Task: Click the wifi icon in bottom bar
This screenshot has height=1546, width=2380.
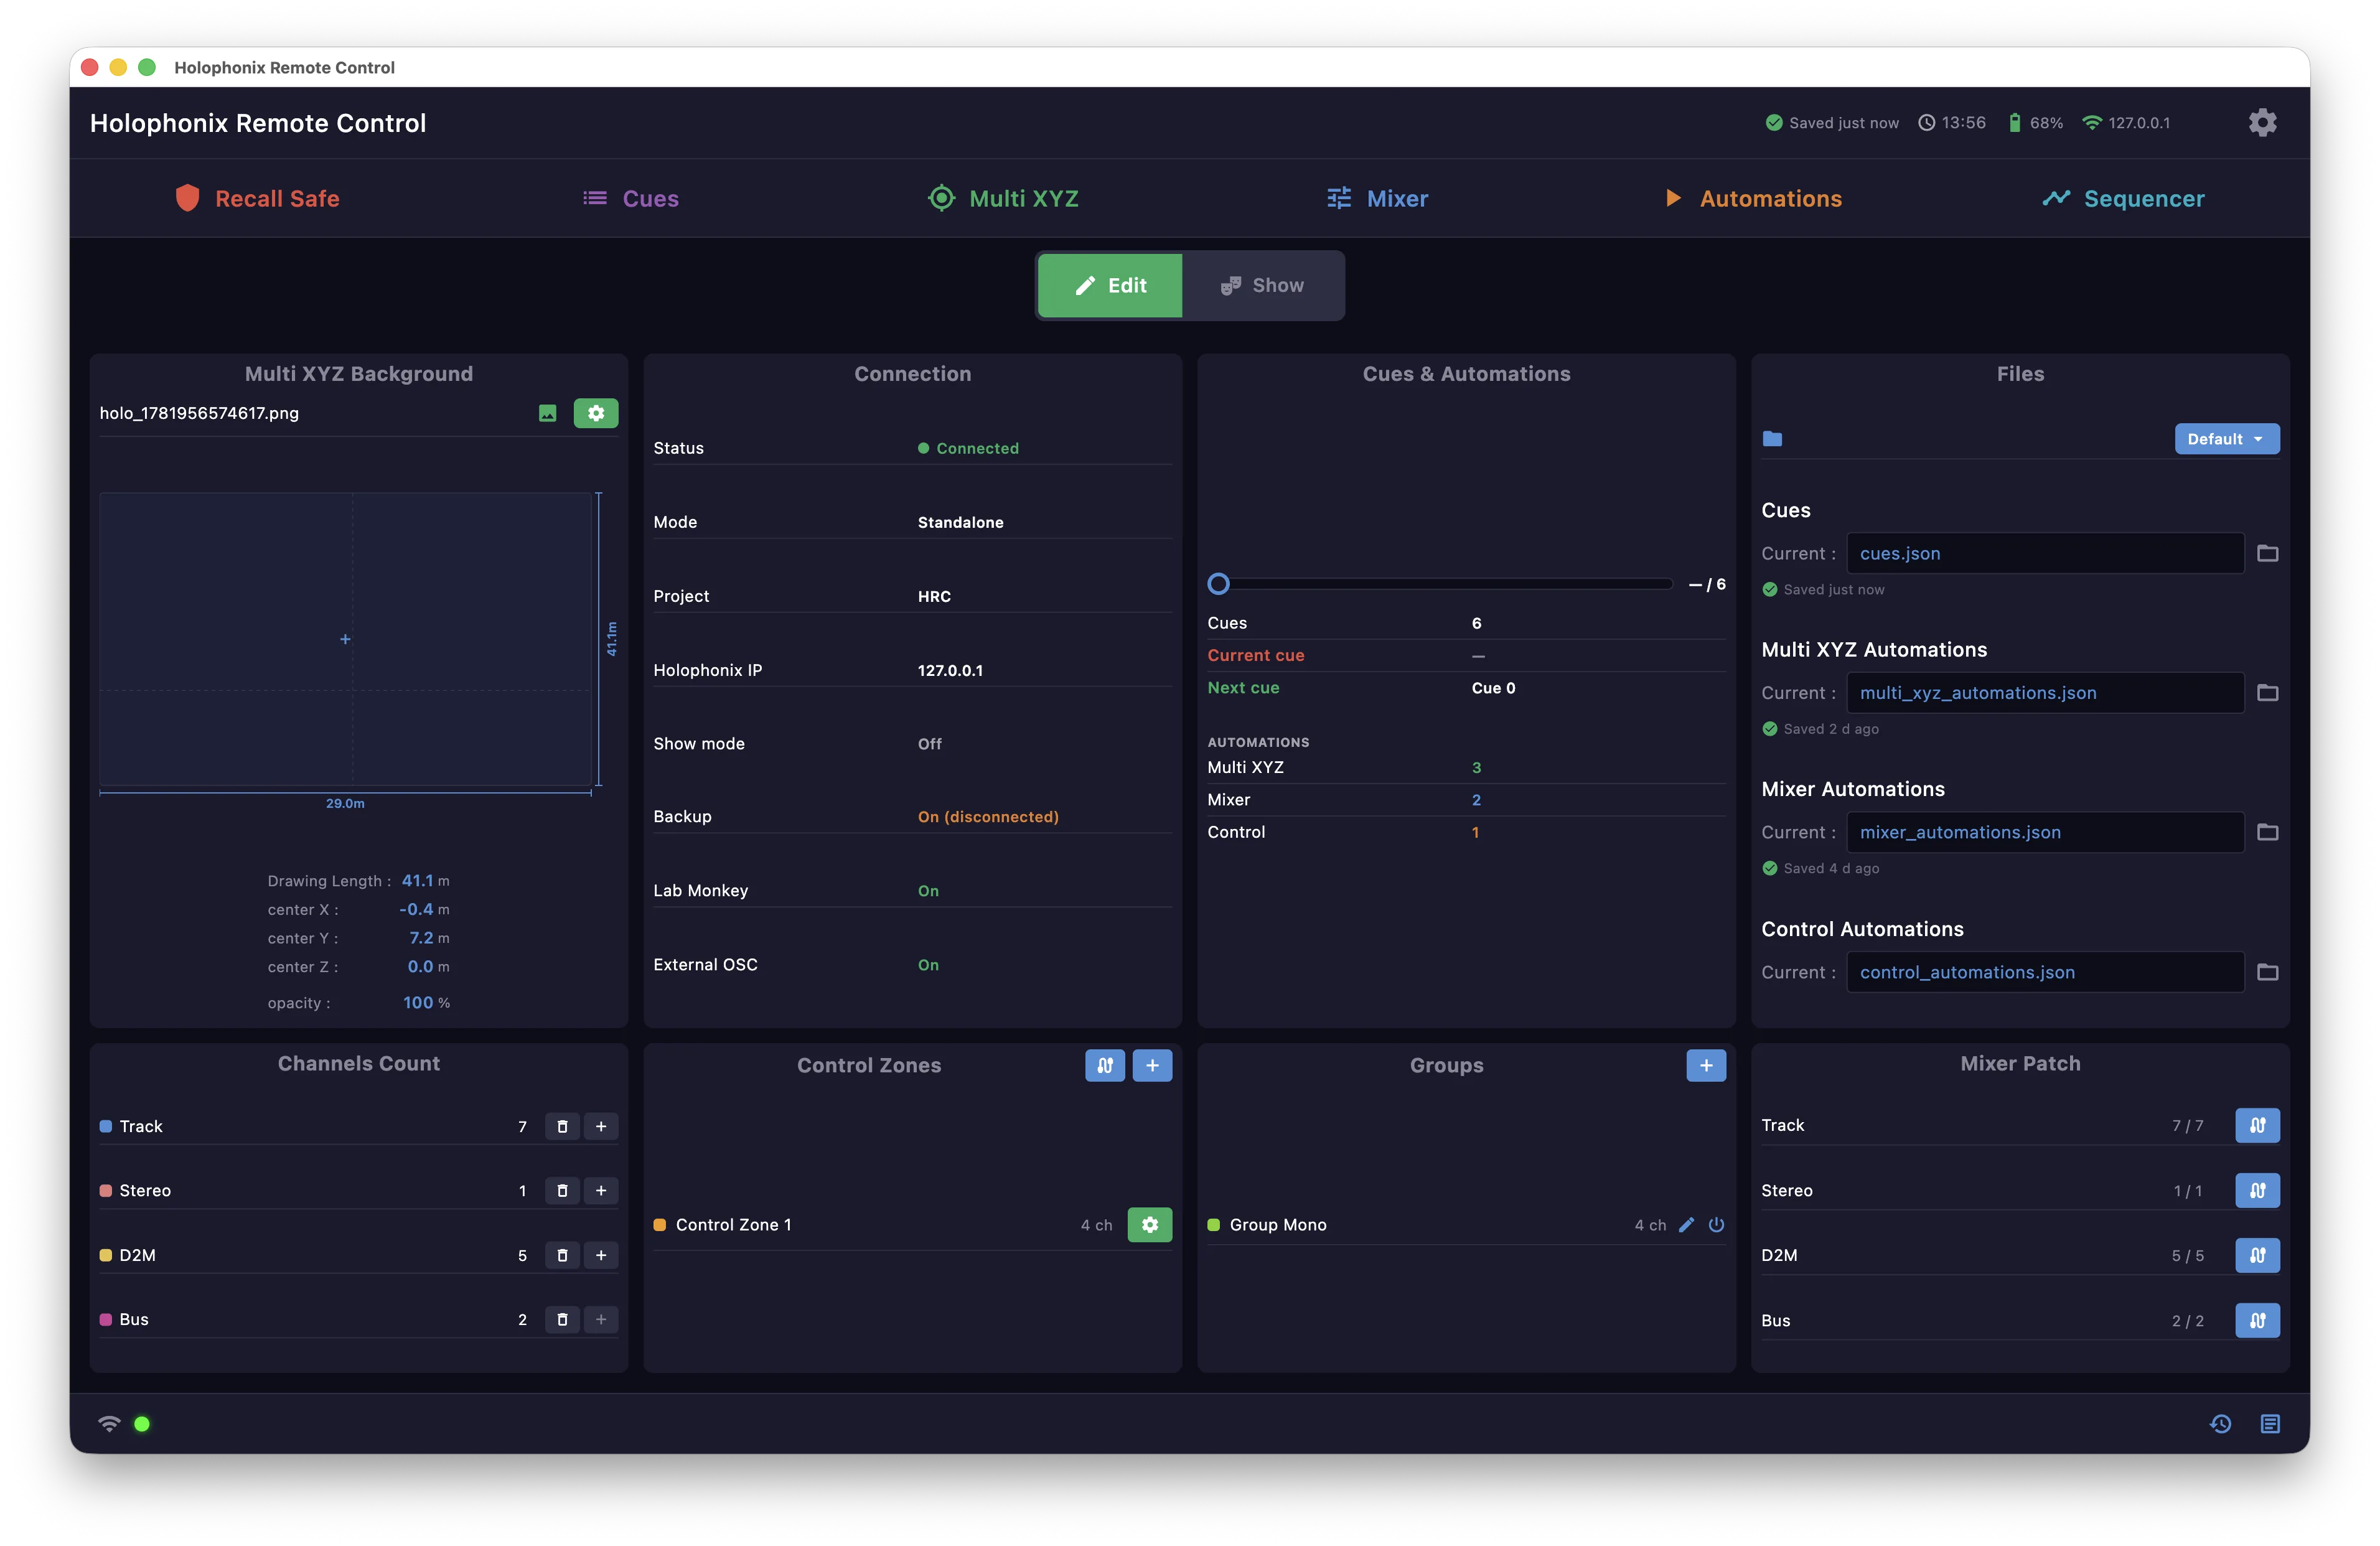Action: [109, 1423]
